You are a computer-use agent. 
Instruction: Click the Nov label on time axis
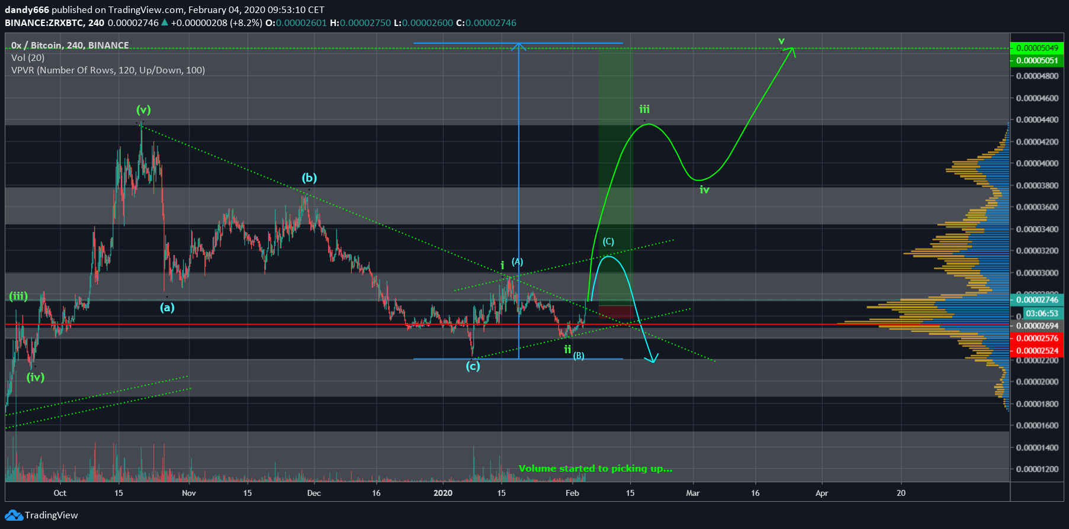click(189, 493)
